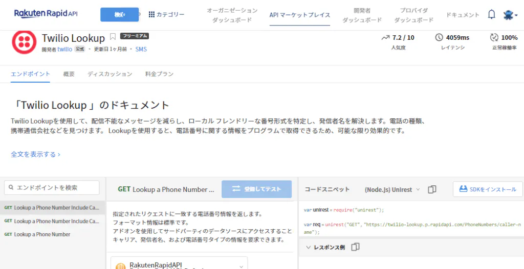This screenshot has height=269, width=524.
Task: Click the フリーミアム badge
Action: coord(135,36)
